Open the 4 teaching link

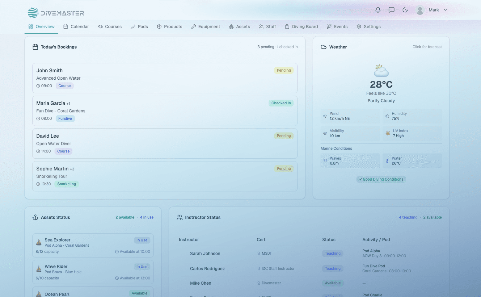tap(408, 217)
